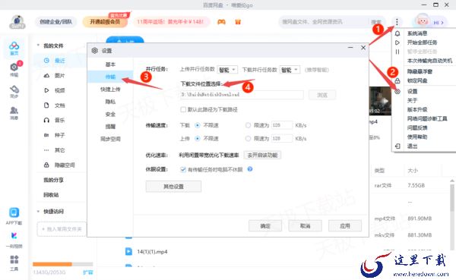456x280 pixels.
Task: Click the clock icon beside 最近
Action: click(46, 61)
